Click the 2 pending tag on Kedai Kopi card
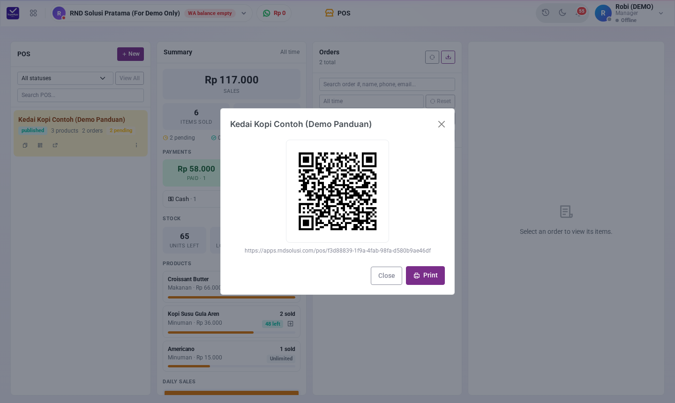The image size is (675, 403). tap(121, 131)
